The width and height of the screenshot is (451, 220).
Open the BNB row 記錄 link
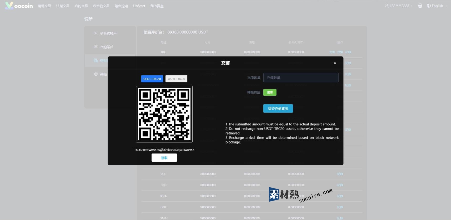[x=340, y=185]
